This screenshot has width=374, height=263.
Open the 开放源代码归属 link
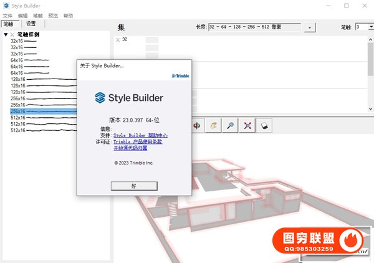pos(130,148)
